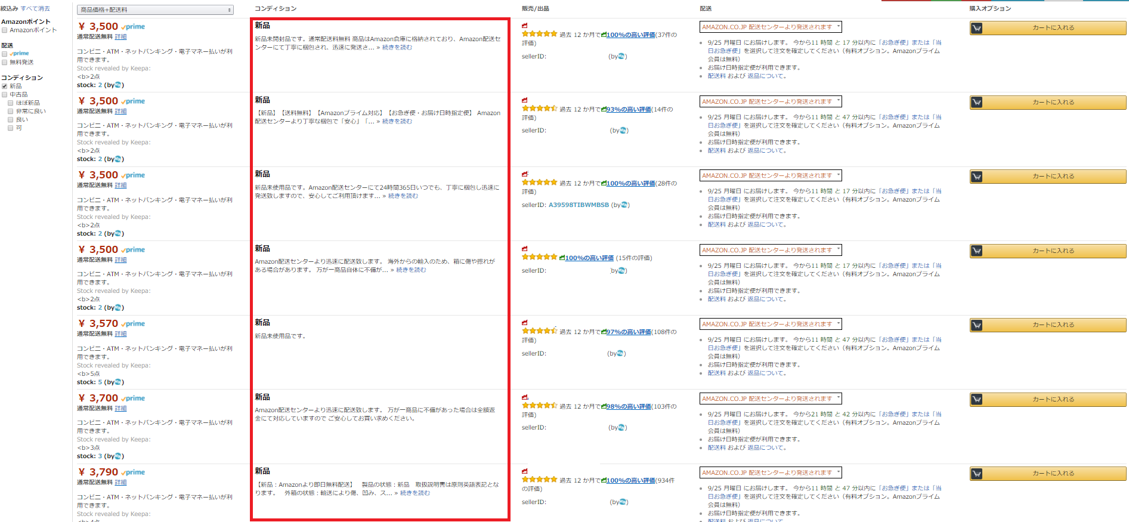Click the red store icon above the 28-review seller

coord(524,174)
